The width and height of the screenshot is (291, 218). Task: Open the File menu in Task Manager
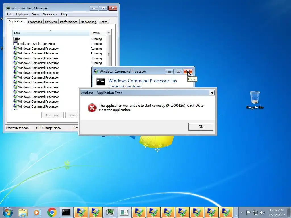click(10, 14)
